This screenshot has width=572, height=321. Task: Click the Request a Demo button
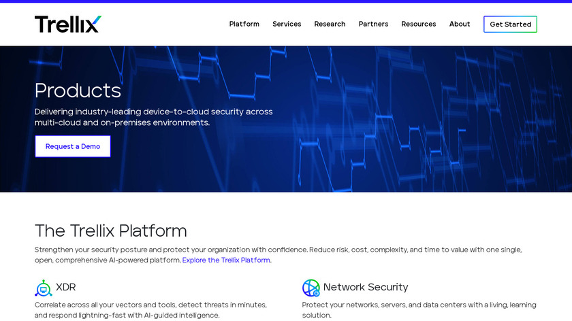tap(73, 146)
